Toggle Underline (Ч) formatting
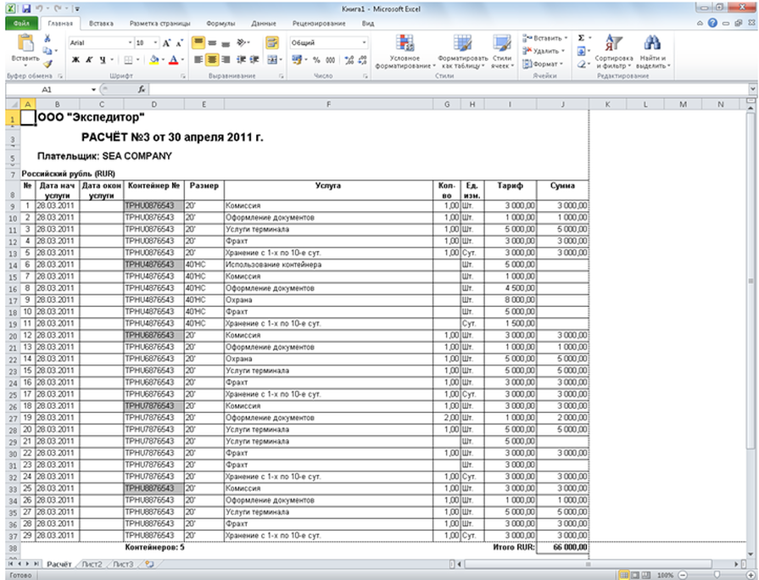The height and width of the screenshot is (580, 759). tap(103, 59)
